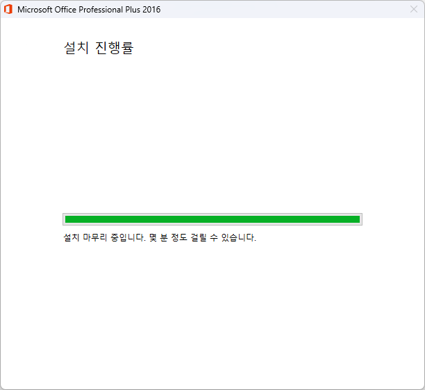Click the Office logo icon in title bar
The width and height of the screenshot is (425, 390).
(8, 9)
